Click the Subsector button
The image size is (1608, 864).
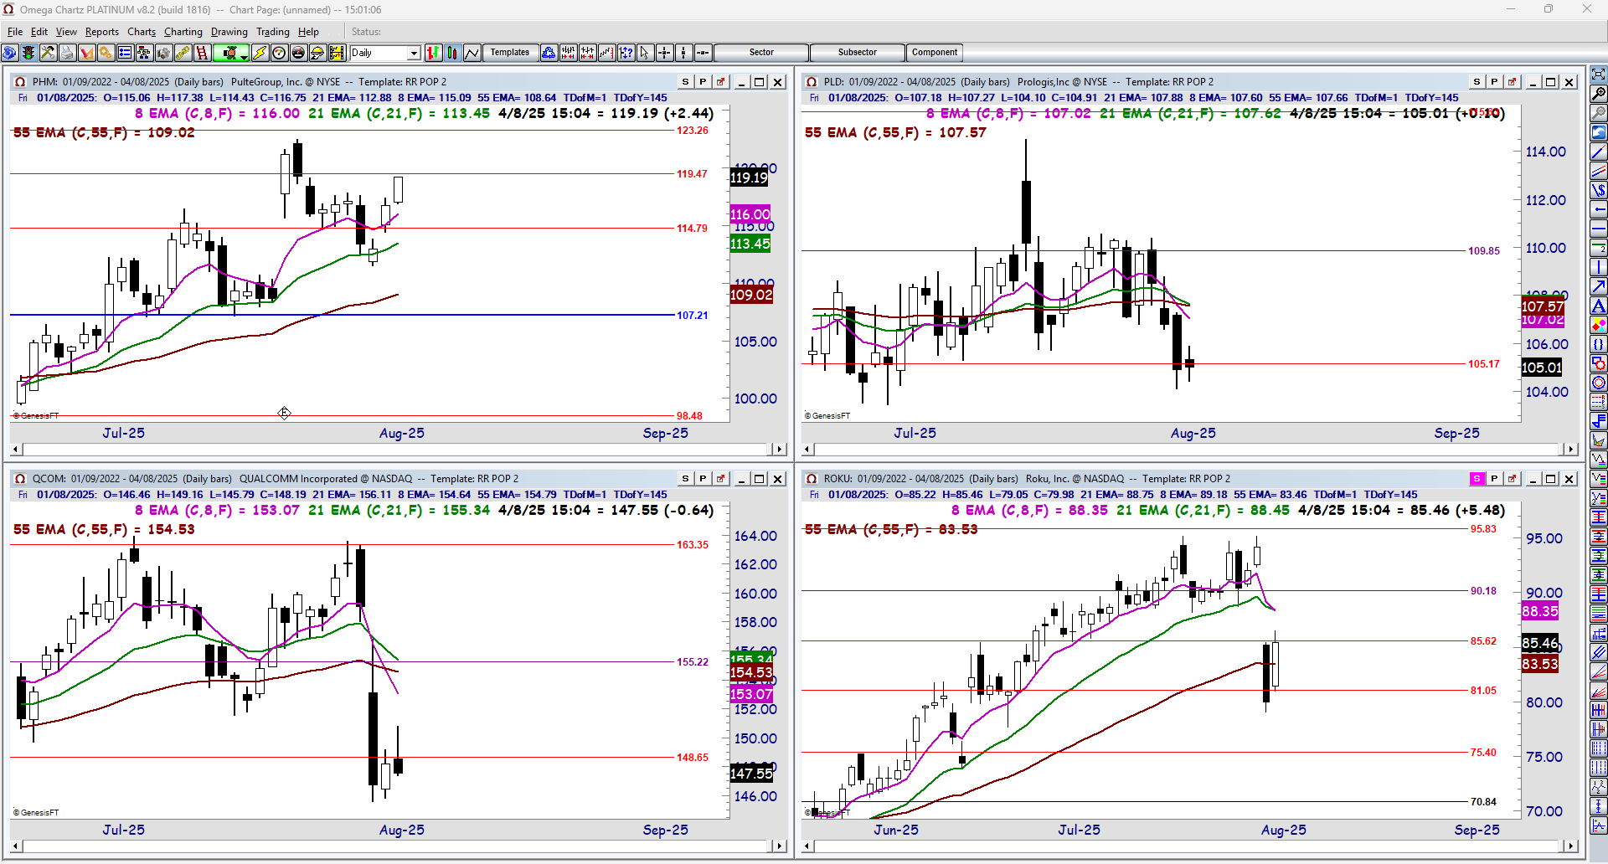pyautogui.click(x=858, y=53)
